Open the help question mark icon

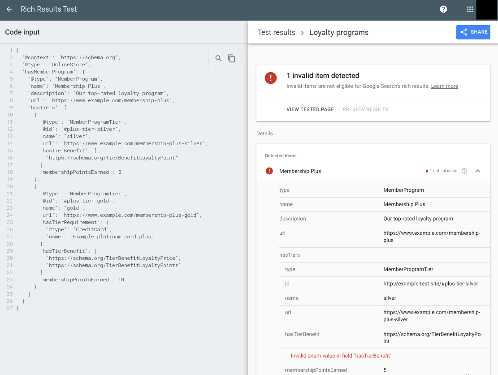point(443,9)
